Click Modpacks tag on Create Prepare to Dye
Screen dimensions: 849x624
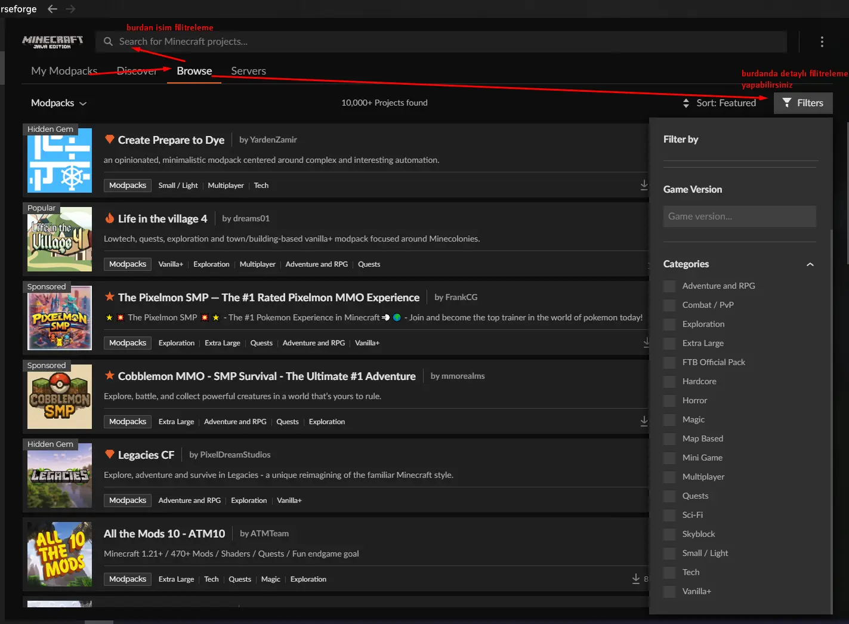[x=128, y=186]
